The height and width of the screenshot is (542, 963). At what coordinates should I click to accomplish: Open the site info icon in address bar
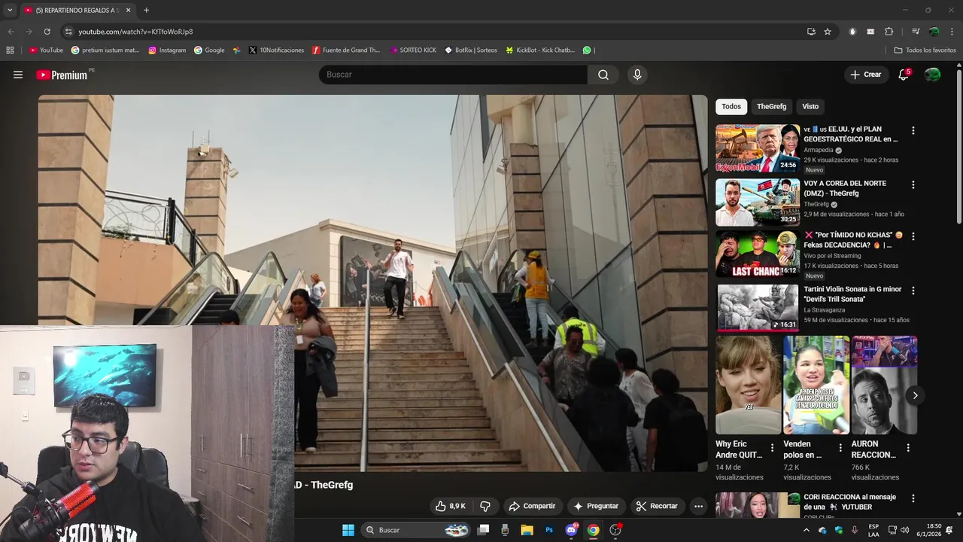pos(68,32)
